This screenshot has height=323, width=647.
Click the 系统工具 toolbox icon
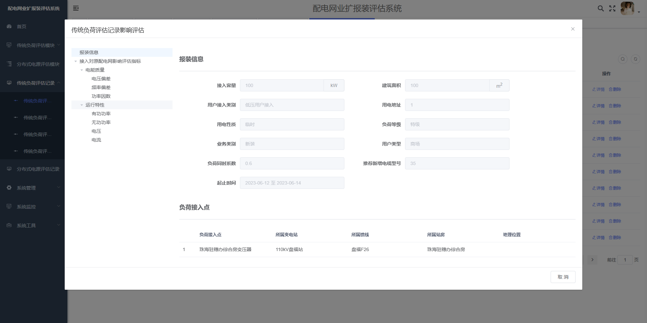coord(9,225)
